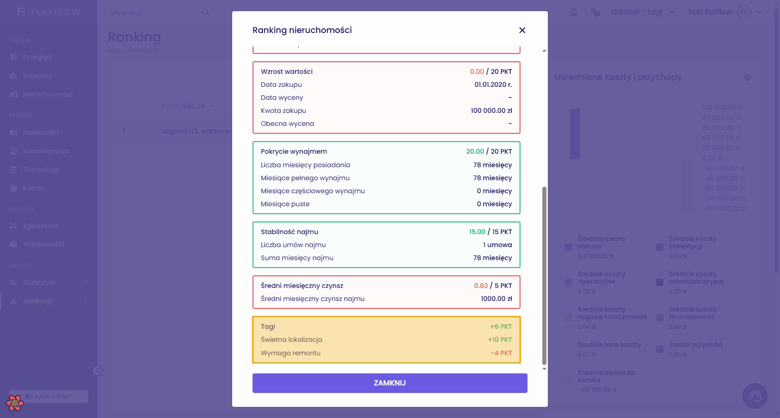This screenshot has width=780, height=418.
Task: Toggle Średni przychód legend checkbox
Action: click(x=660, y=349)
